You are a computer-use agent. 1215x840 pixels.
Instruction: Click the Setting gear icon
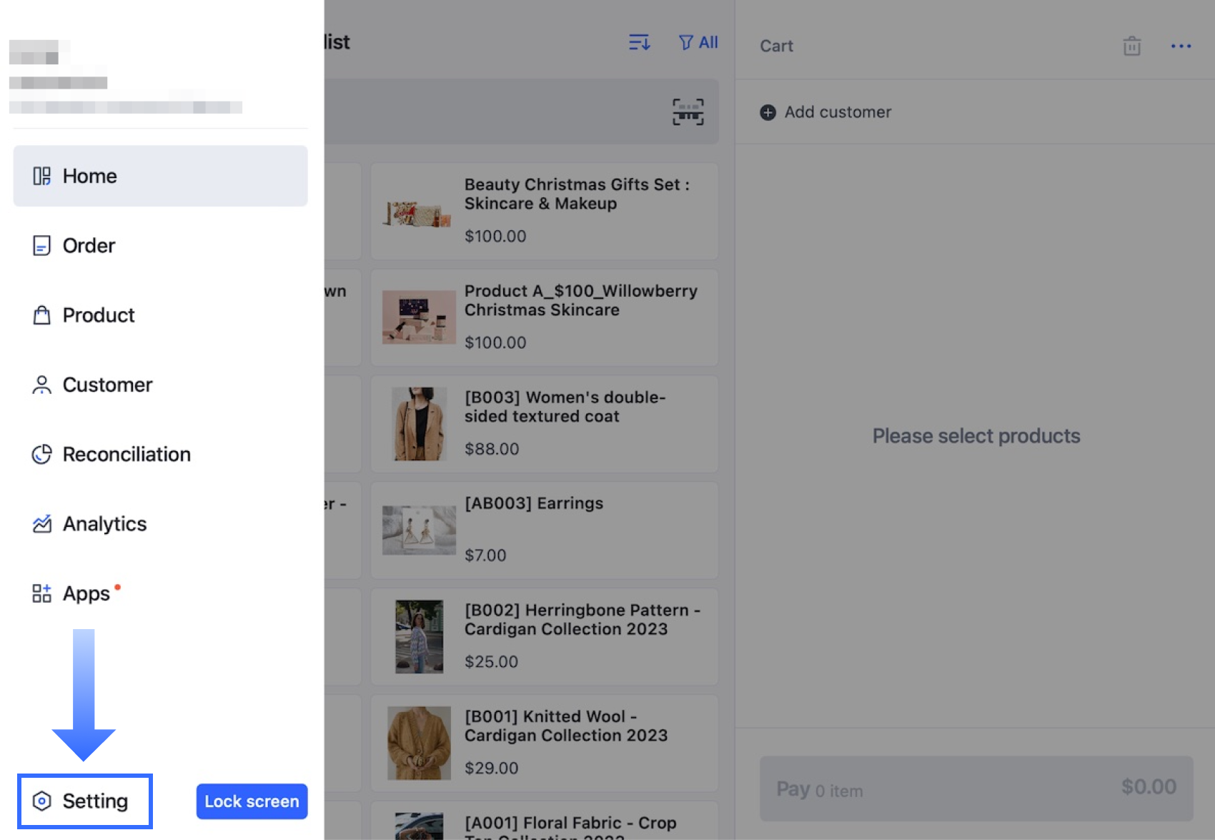(x=41, y=801)
